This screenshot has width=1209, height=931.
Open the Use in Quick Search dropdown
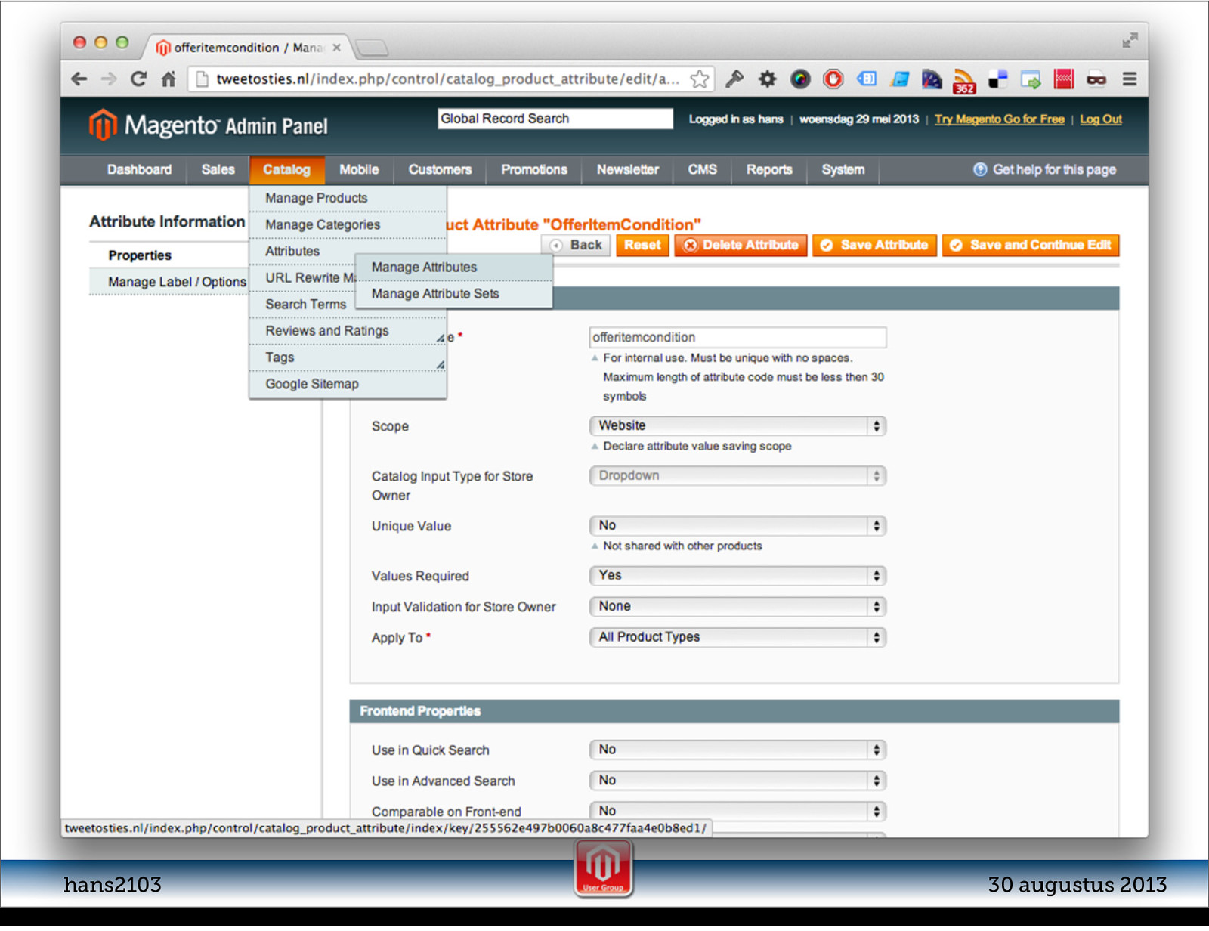[x=737, y=750]
